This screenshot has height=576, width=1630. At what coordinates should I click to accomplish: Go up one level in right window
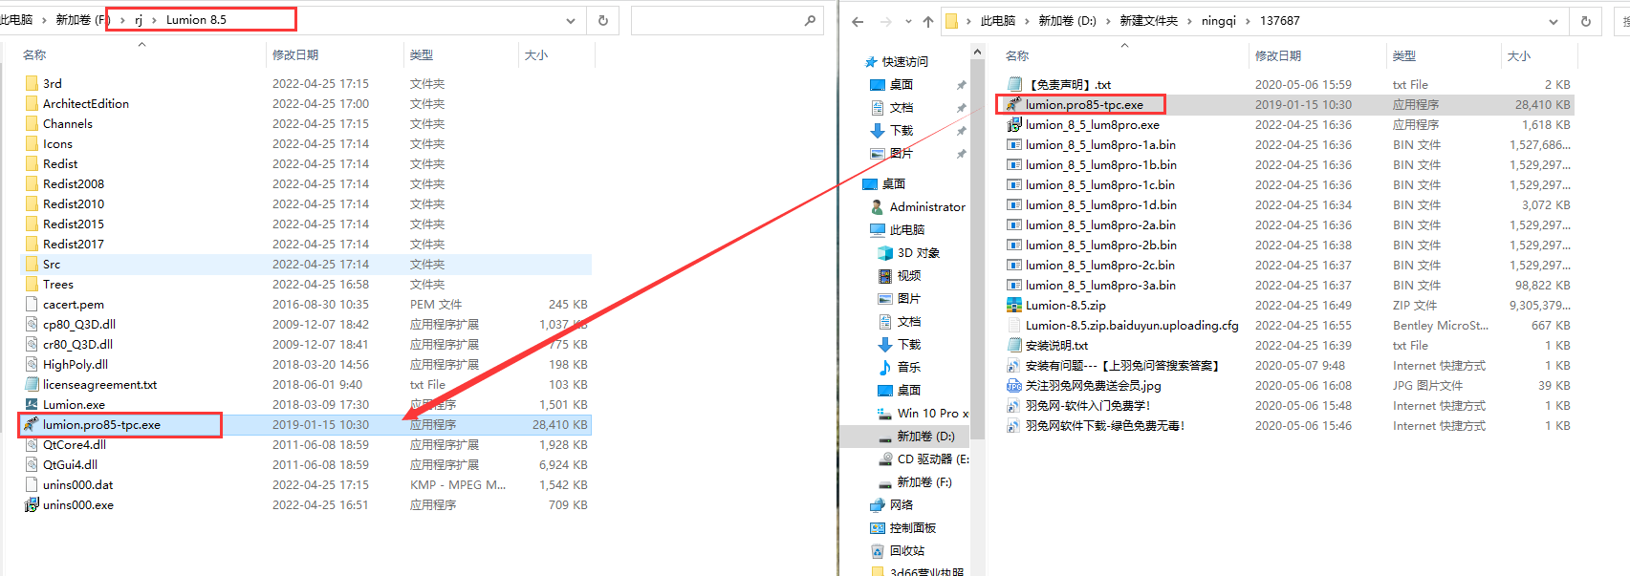[928, 21]
